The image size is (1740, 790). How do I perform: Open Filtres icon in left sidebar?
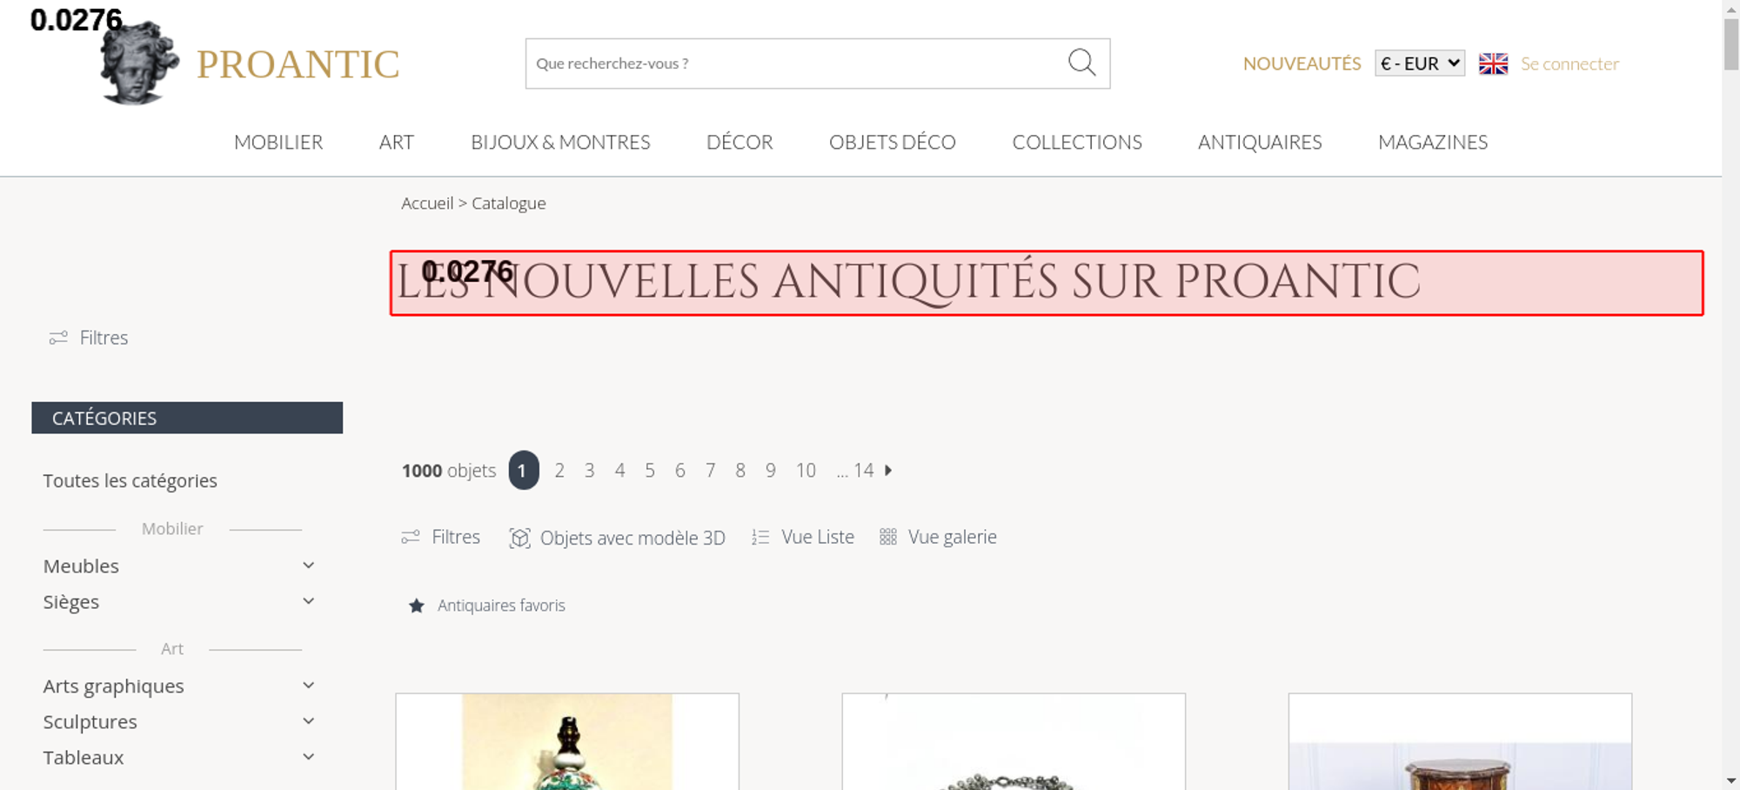pos(58,338)
